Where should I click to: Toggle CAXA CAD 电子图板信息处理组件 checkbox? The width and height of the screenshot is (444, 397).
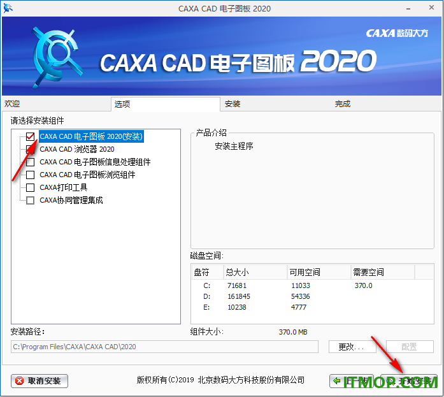tap(31, 162)
